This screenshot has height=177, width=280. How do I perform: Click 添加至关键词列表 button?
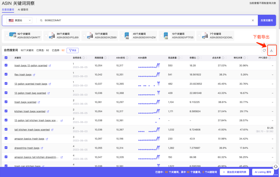click(234, 172)
